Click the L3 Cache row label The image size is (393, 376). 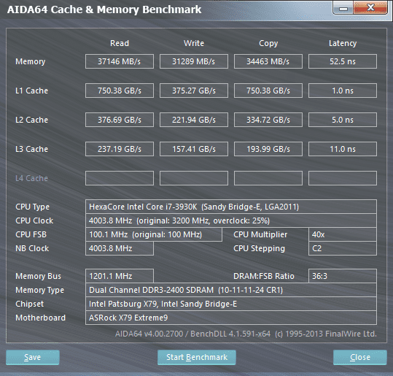click(31, 149)
